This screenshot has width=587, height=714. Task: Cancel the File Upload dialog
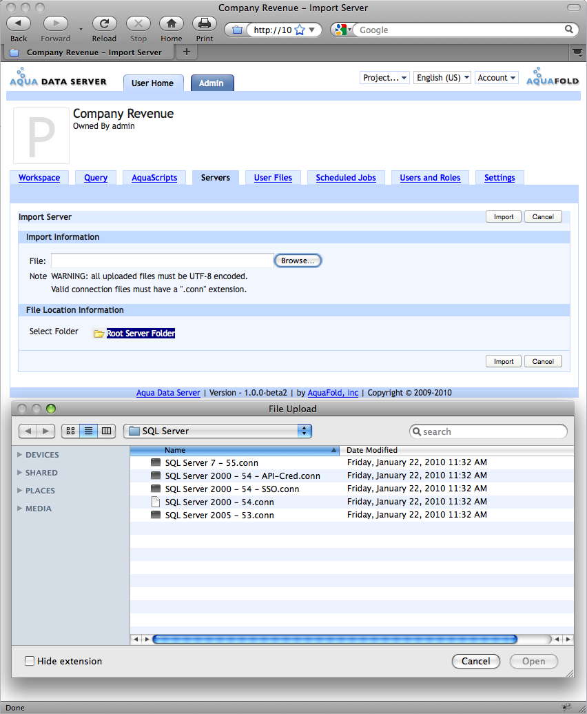476,661
